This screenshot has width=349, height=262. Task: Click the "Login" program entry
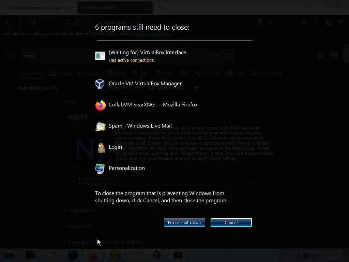tap(115, 147)
